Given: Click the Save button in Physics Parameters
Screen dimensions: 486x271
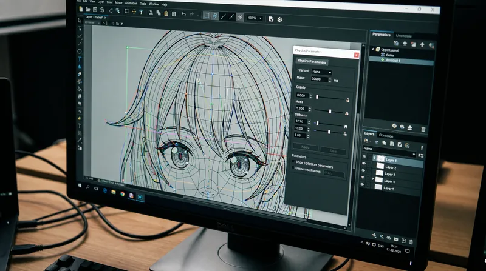Looking at the screenshot, I should (333, 151).
